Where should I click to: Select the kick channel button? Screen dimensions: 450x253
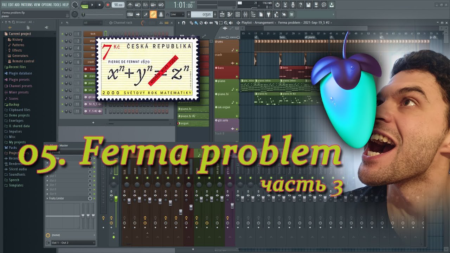93,34
